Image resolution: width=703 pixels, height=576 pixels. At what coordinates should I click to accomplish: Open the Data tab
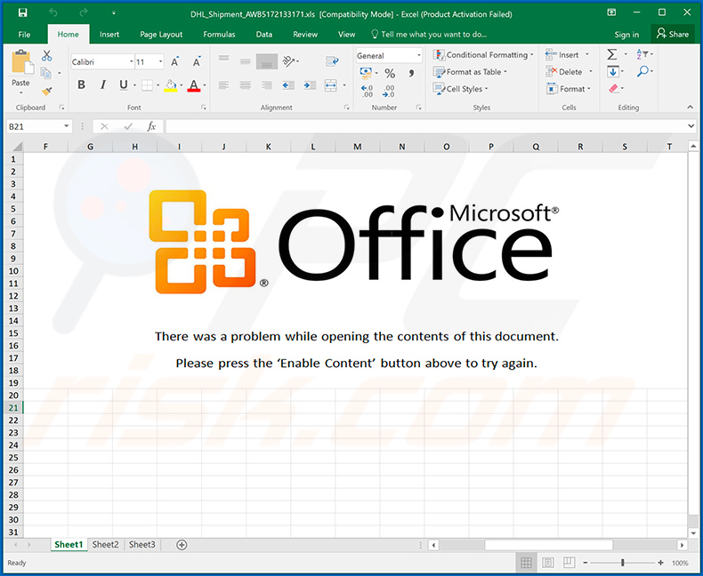[x=264, y=34]
